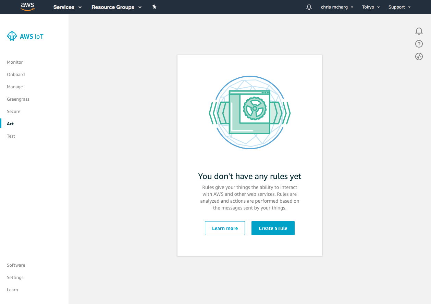
Task: Select Monitor in the sidebar
Action: click(x=15, y=62)
